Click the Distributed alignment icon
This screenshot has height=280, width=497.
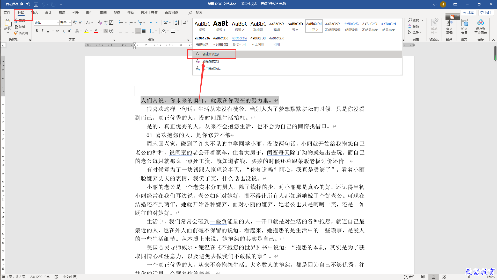coord(144,31)
